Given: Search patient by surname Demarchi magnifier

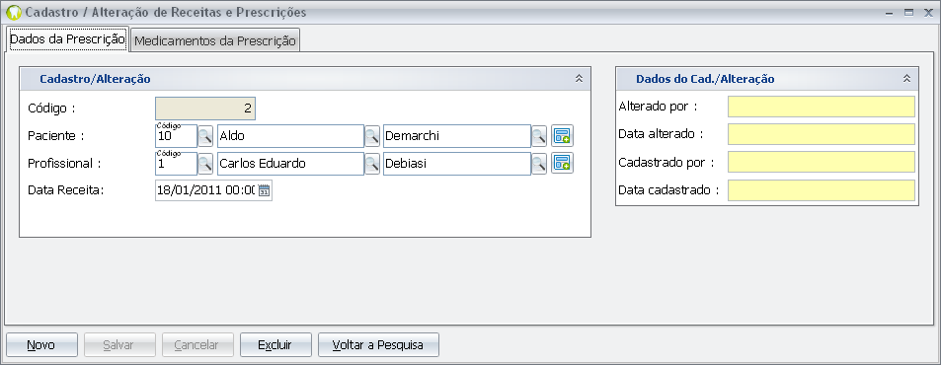Looking at the screenshot, I should (538, 136).
